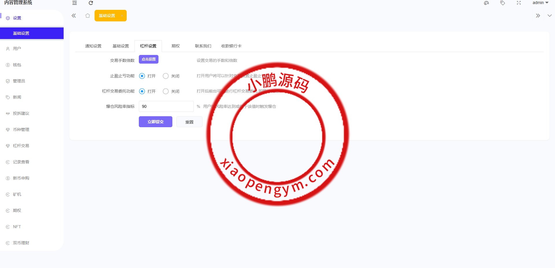This screenshot has height=268, width=555.
Task: Edit the 爆仓风险率指标 value field
Action: 166,106
